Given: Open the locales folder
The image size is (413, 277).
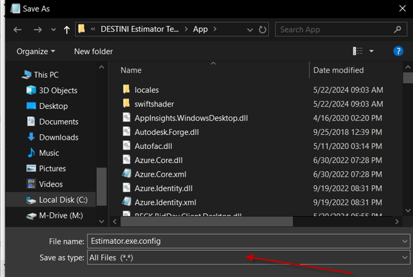Looking at the screenshot, I should (x=146, y=90).
